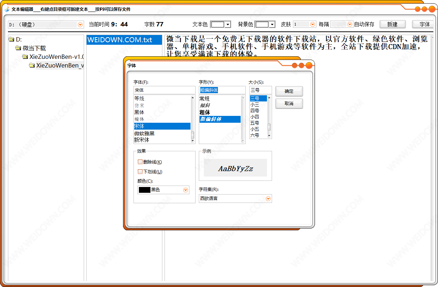Image resolution: width=438 pixels, height=287 pixels.
Task: Select size 三号 in the size list
Action: pos(258,98)
